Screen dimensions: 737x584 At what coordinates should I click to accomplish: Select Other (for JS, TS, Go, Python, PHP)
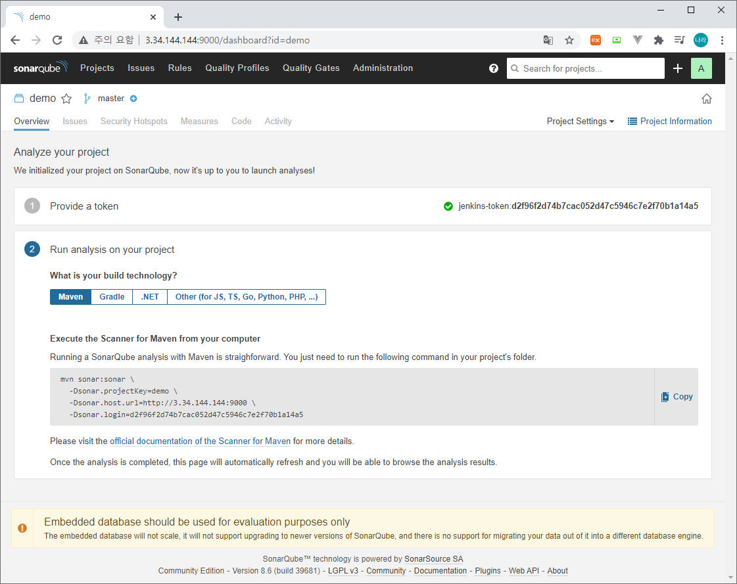click(247, 297)
